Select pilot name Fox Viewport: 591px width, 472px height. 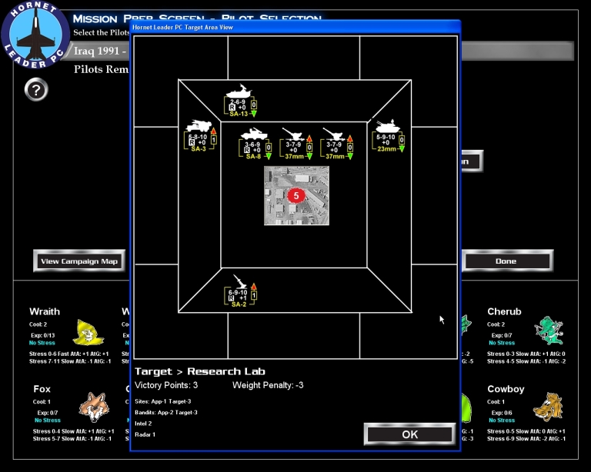(42, 389)
